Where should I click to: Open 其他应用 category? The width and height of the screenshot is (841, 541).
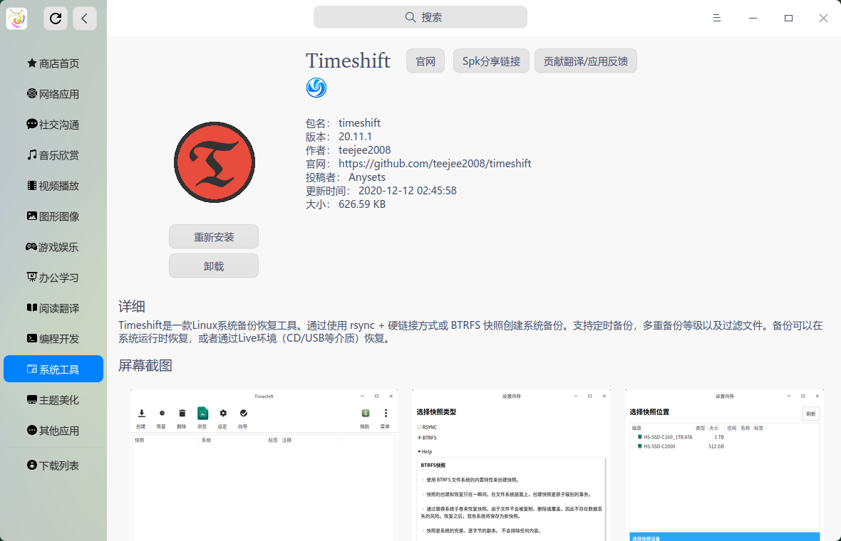pyautogui.click(x=53, y=430)
